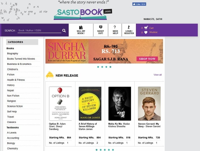
Task: Click the Textbooks section heading
Action: pos(13,127)
